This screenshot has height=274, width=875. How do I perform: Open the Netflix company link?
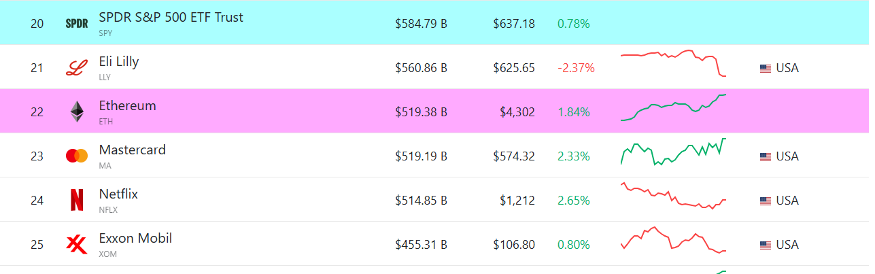tap(118, 194)
